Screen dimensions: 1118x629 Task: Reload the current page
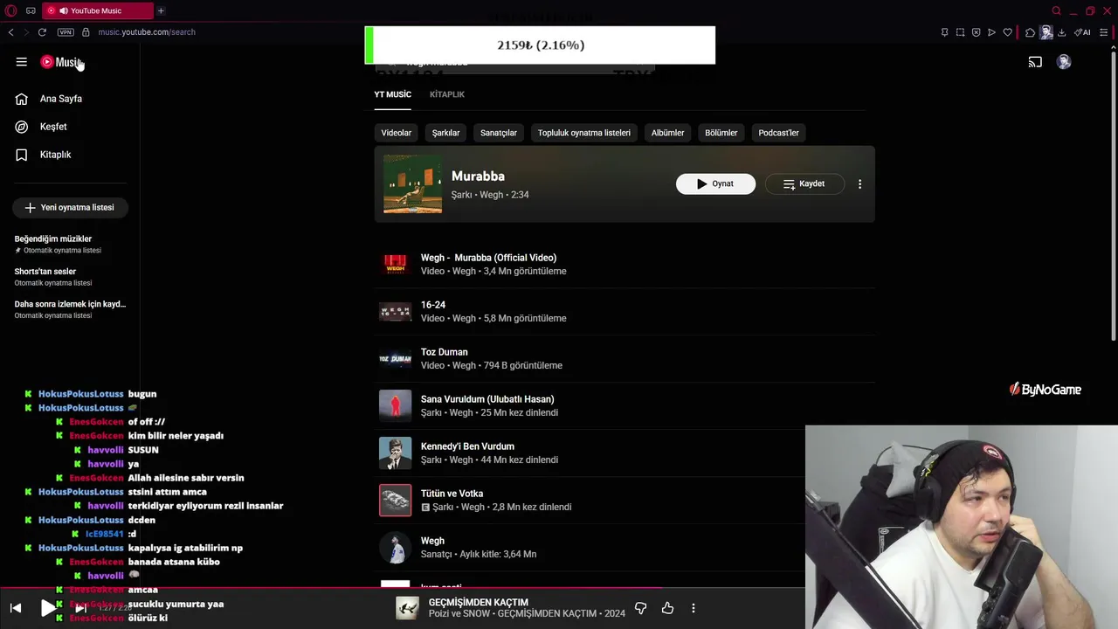(x=42, y=32)
